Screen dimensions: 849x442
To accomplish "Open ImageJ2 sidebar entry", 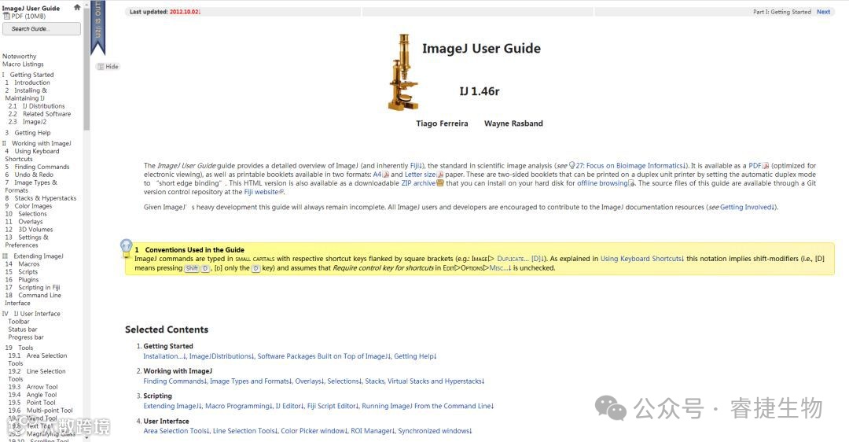I will [34, 122].
